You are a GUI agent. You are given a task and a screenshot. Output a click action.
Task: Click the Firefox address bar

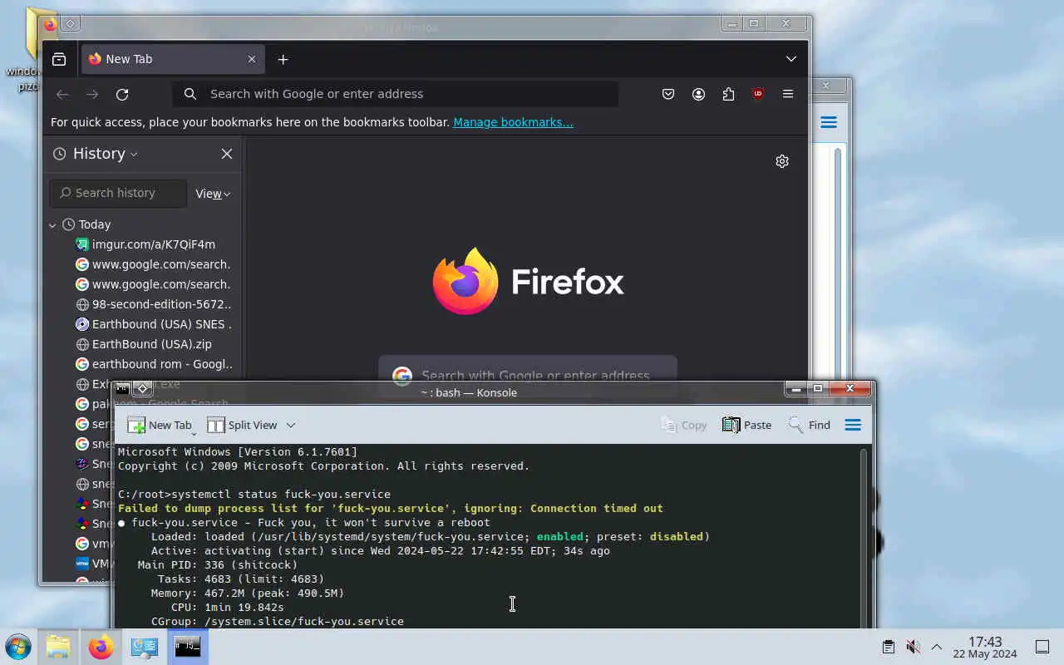pos(396,94)
